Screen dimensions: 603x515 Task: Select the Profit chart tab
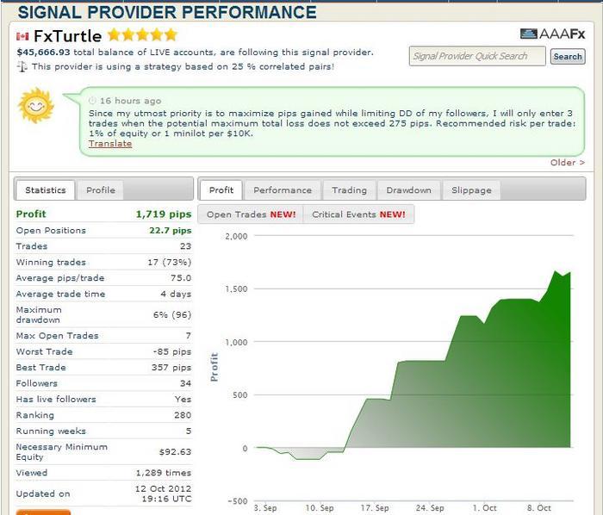tap(221, 189)
